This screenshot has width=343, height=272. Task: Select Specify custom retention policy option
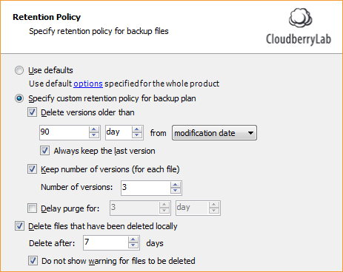click(x=19, y=98)
